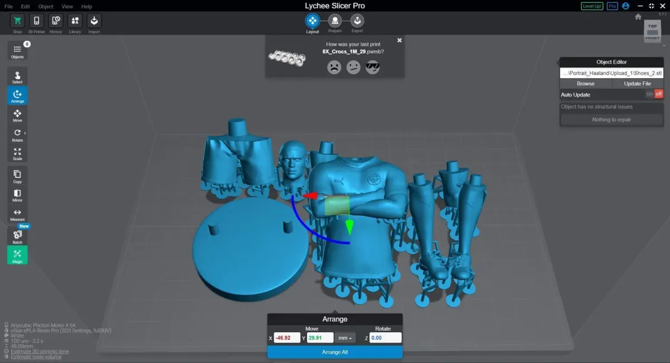Activate the Select tool
Viewport: 670px width, 363px height.
[x=17, y=77]
